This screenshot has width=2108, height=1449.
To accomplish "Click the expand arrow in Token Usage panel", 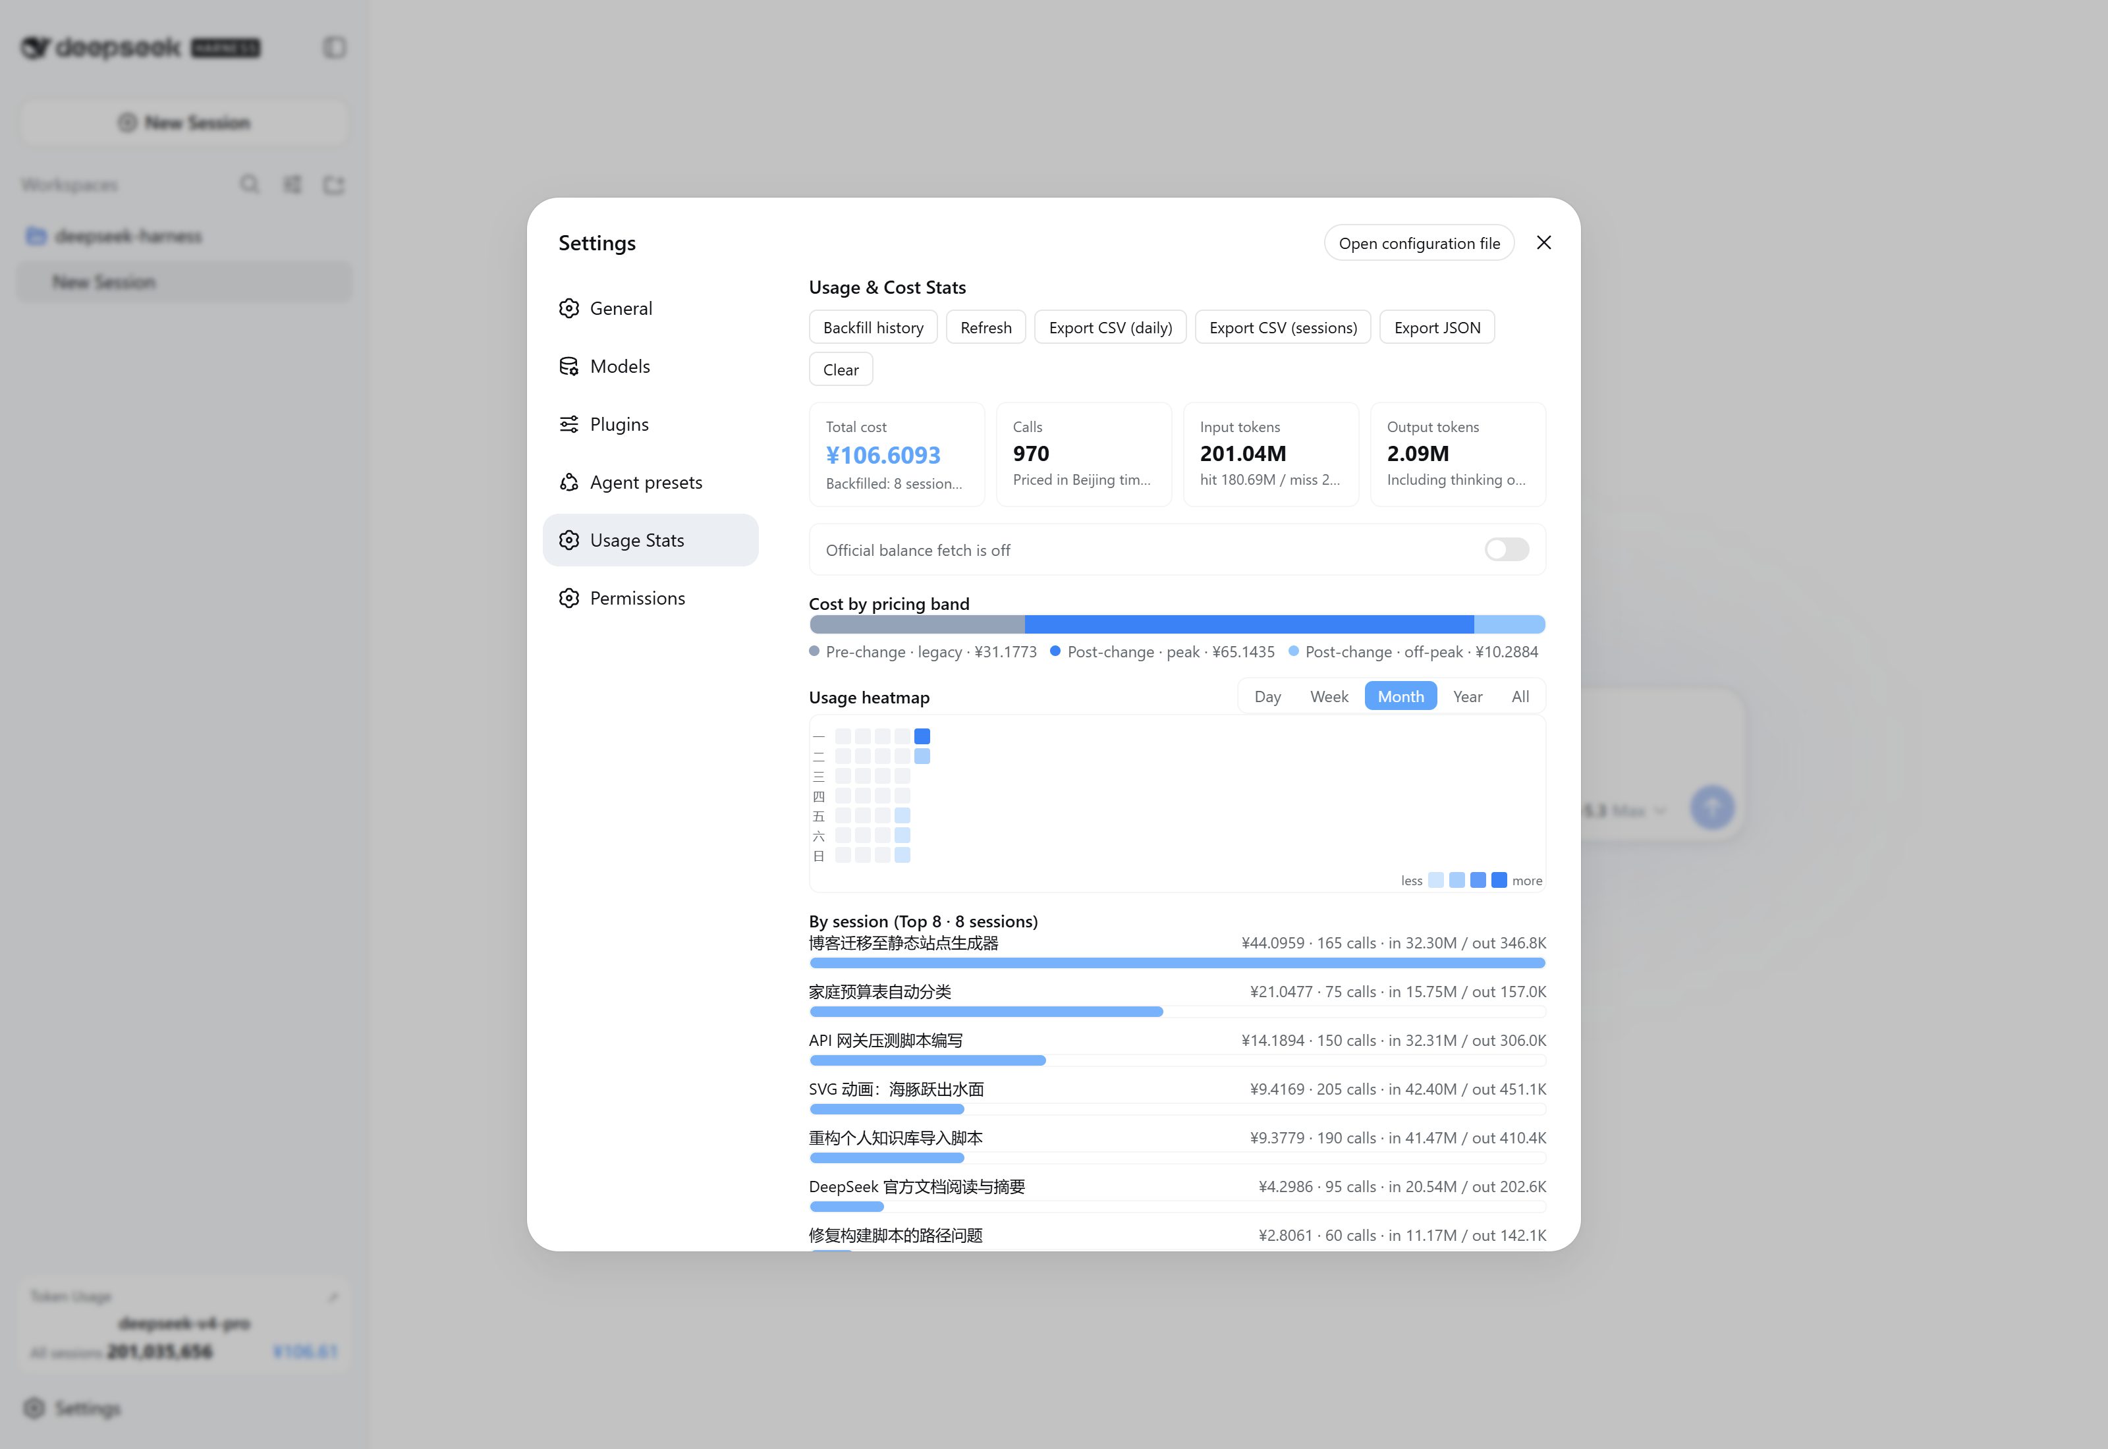I will pyautogui.click(x=333, y=1298).
